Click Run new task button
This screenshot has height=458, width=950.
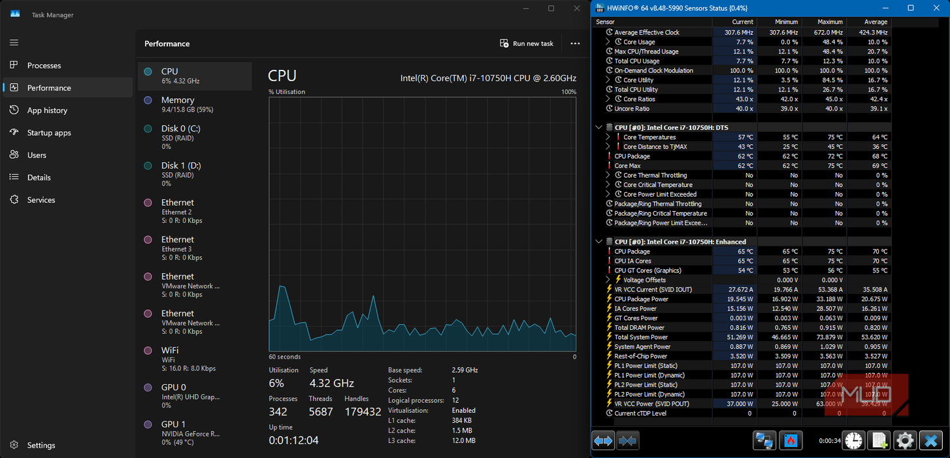pyautogui.click(x=527, y=44)
